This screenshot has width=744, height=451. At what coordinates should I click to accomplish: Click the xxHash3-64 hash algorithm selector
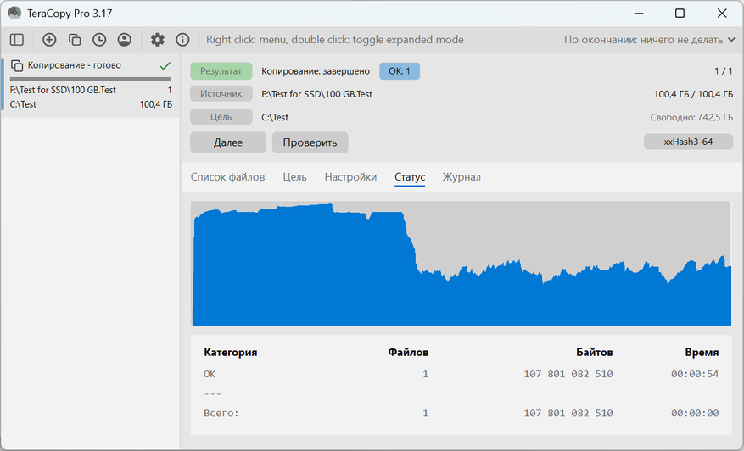coord(687,142)
